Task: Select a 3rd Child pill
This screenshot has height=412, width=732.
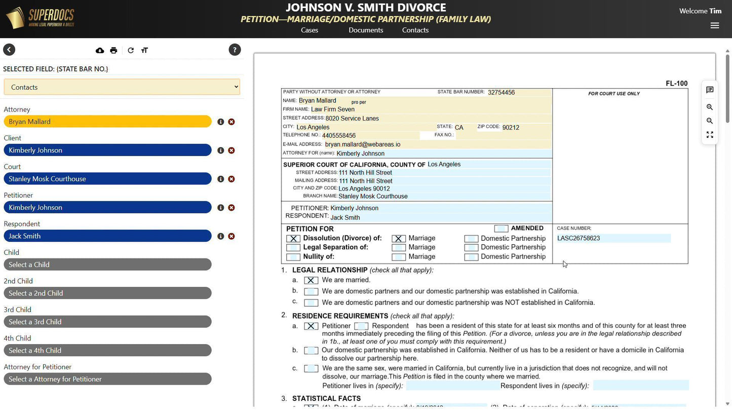Action: [x=107, y=322]
